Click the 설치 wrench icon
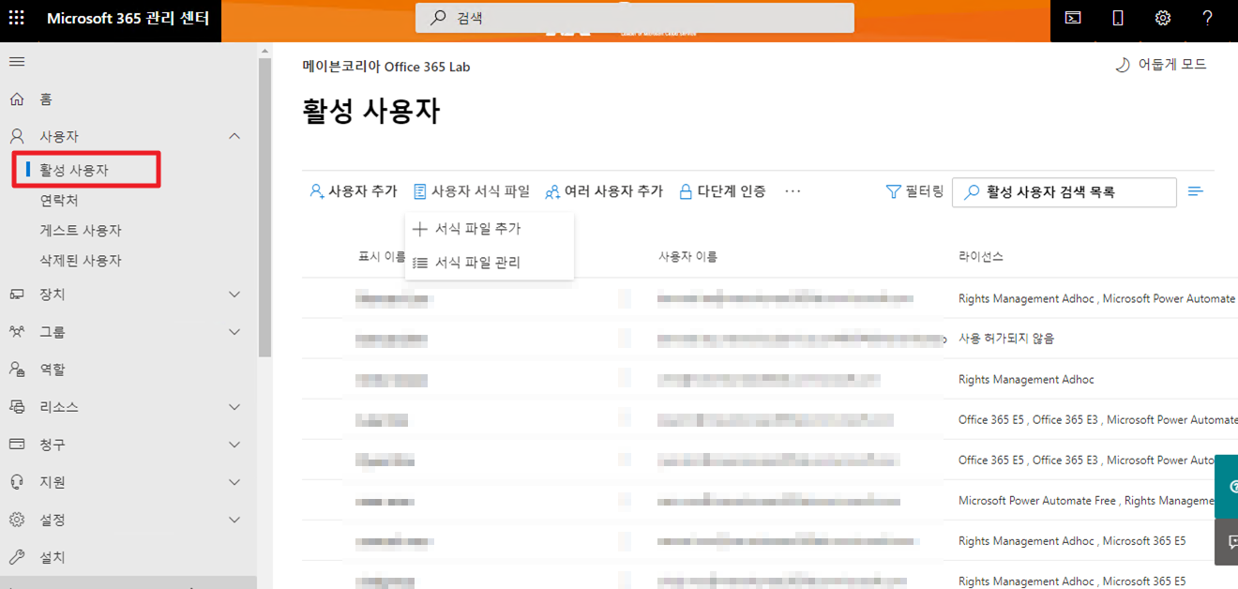The height and width of the screenshot is (589, 1238). click(17, 557)
